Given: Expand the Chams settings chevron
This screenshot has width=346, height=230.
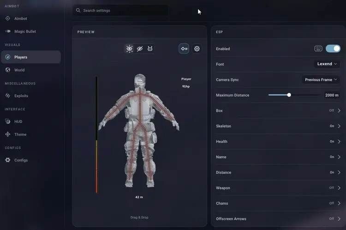Looking at the screenshot, I should [339, 203].
